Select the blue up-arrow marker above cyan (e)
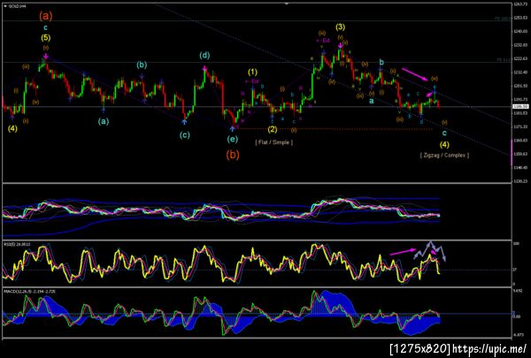531x358 pixels. point(232,128)
